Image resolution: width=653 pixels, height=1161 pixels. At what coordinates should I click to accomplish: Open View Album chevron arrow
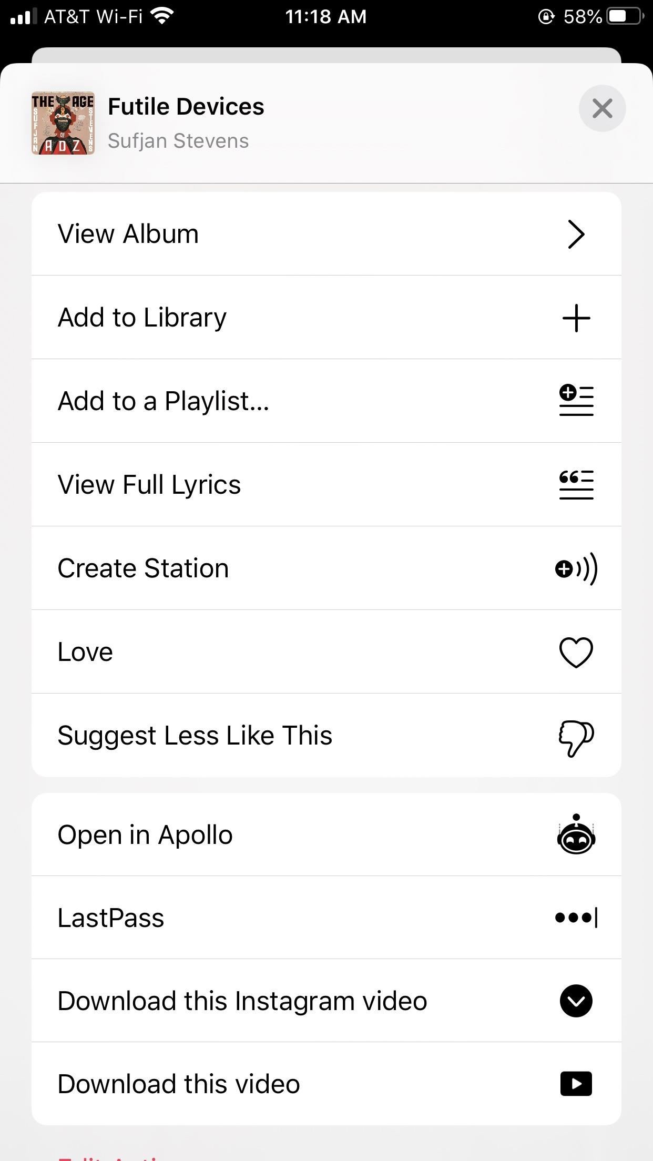pyautogui.click(x=576, y=234)
